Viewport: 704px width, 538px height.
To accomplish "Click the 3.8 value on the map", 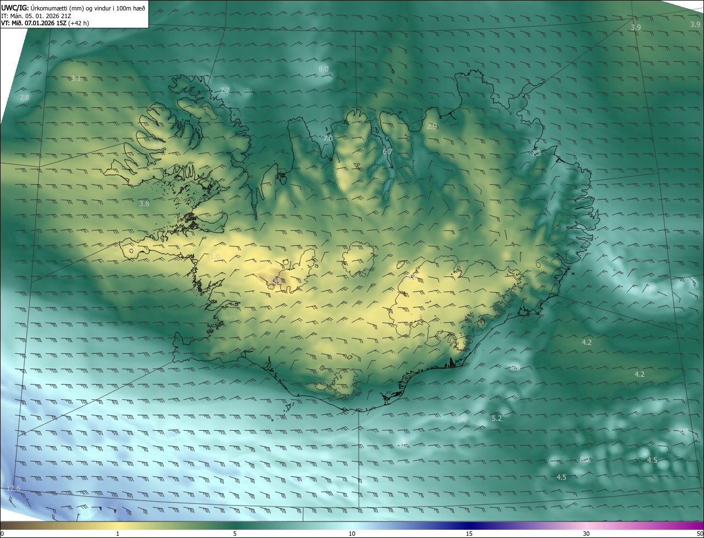I will 144,204.
